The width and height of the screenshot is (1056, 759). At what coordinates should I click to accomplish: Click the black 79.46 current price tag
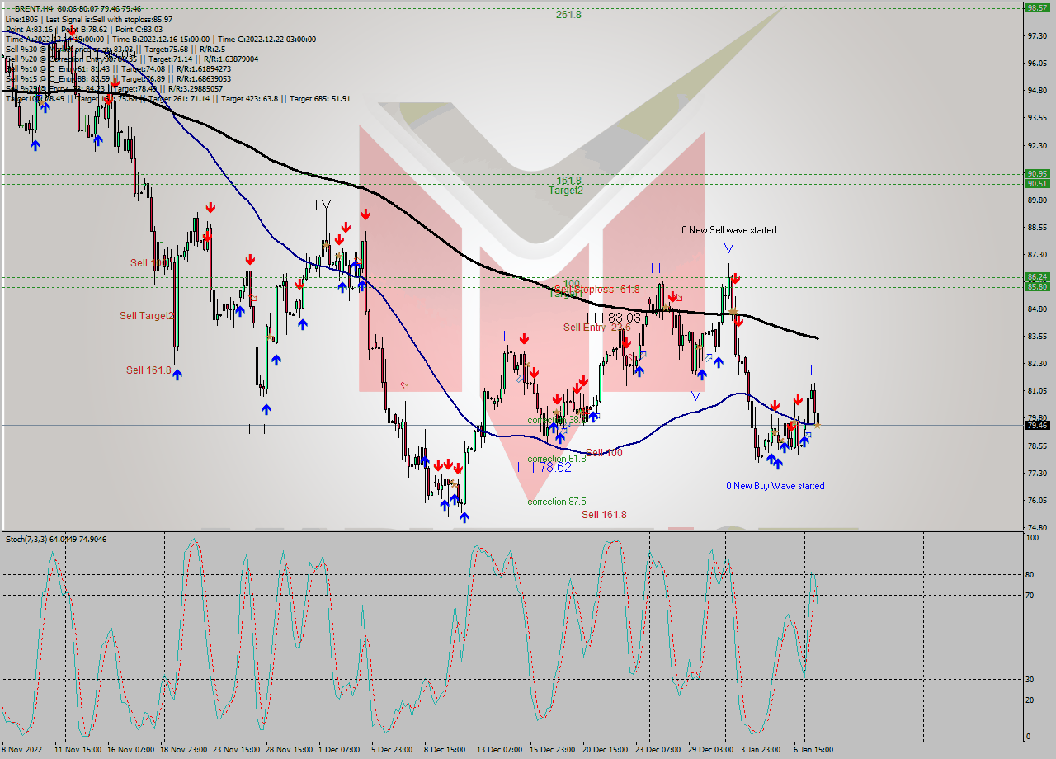pyautogui.click(x=1037, y=426)
